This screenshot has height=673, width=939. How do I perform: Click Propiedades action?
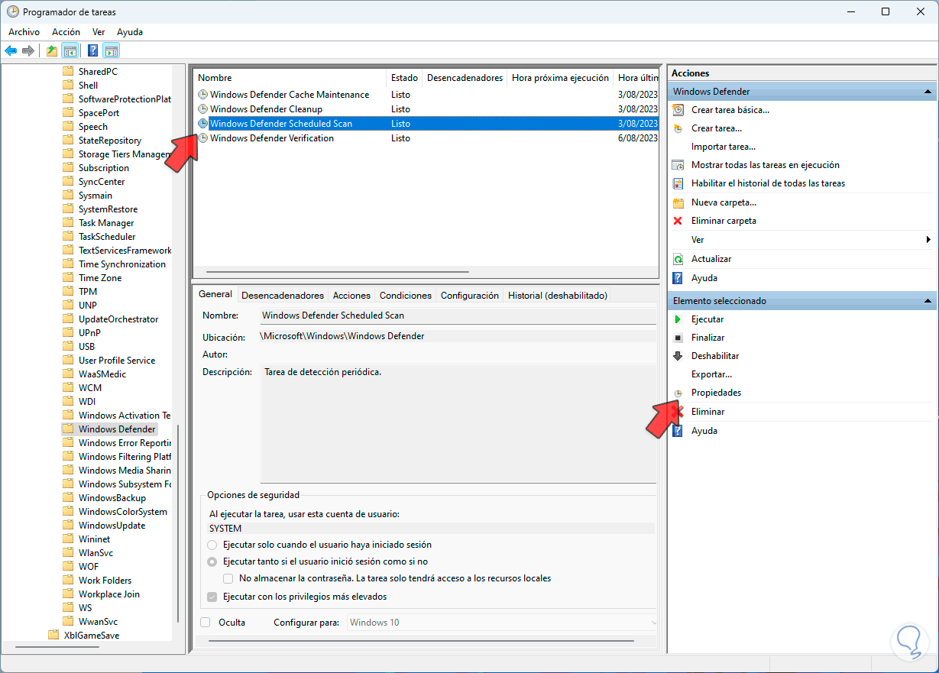pyautogui.click(x=716, y=393)
